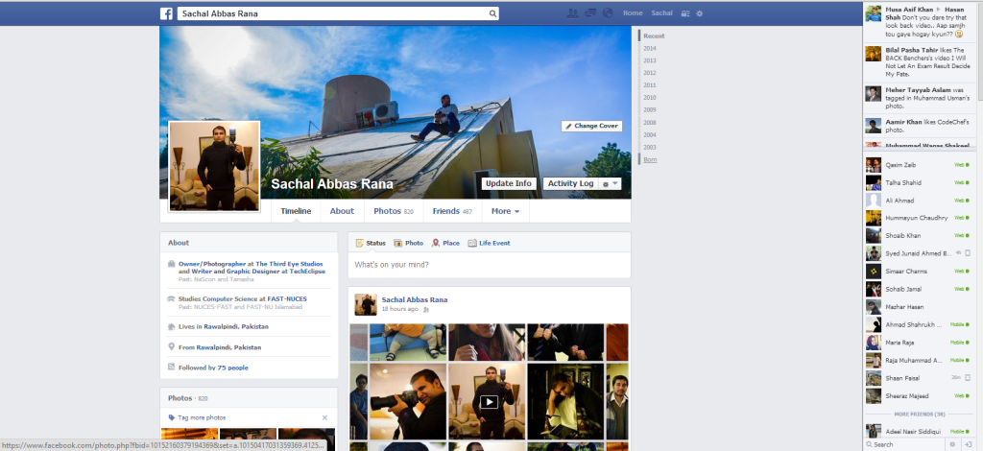983x451 pixels.
Task: Jump to Born on timeline
Action: point(650,159)
